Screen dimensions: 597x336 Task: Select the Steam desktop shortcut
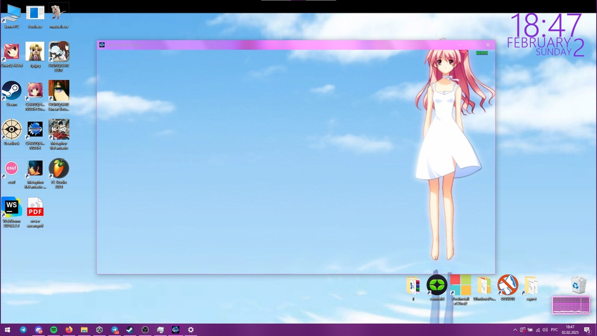[x=12, y=91]
